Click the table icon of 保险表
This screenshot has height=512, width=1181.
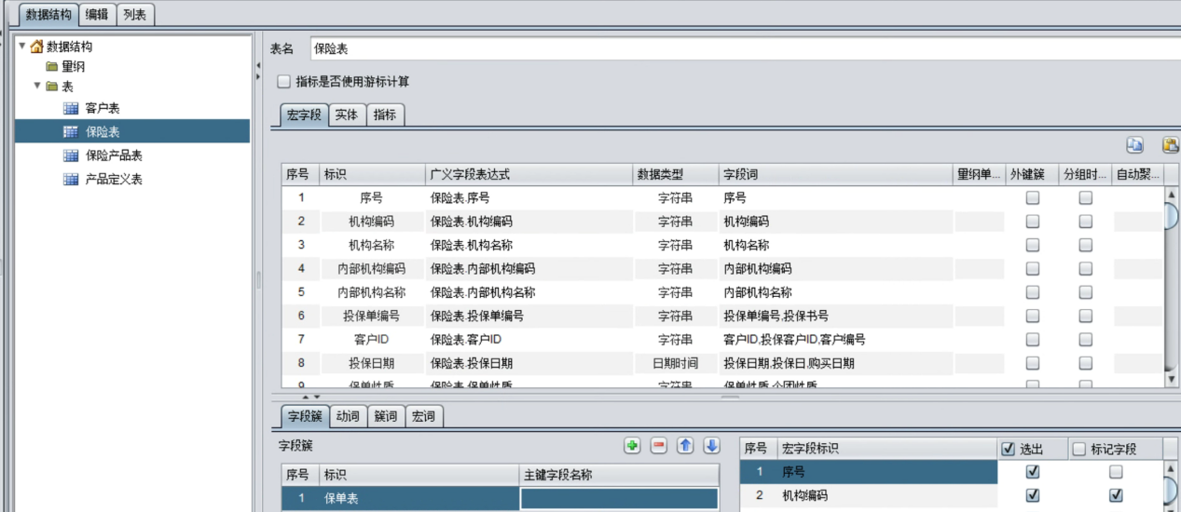point(71,132)
